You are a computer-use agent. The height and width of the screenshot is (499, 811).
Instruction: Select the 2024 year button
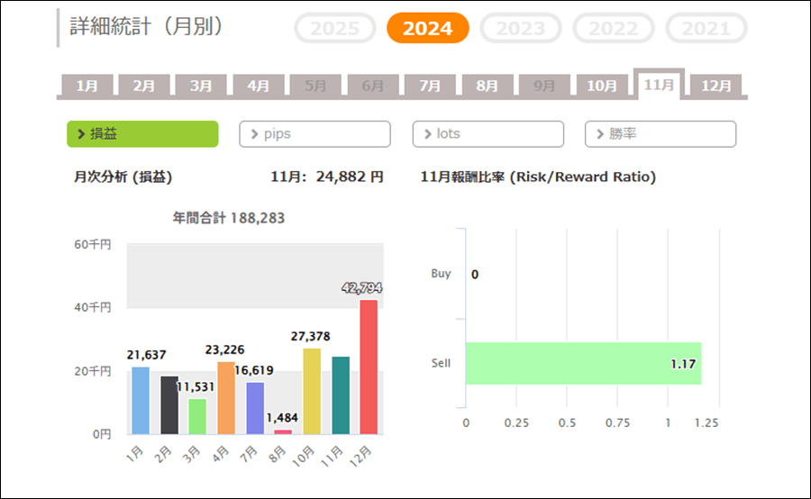pyautogui.click(x=428, y=28)
